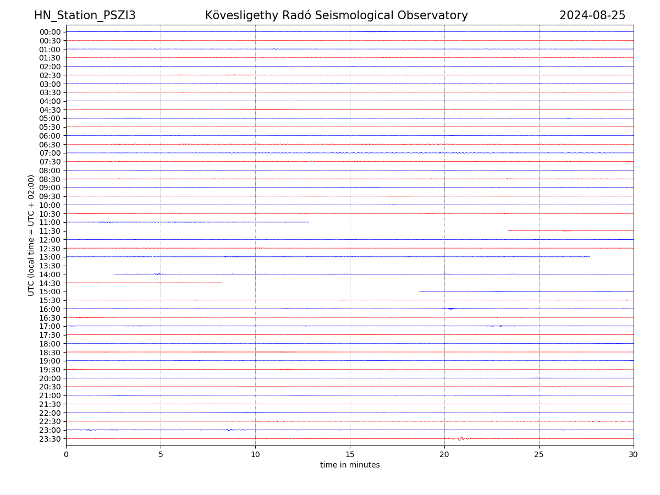Select the 23:30 row time label
This screenshot has width=660, height=495.
pyautogui.click(x=50, y=439)
